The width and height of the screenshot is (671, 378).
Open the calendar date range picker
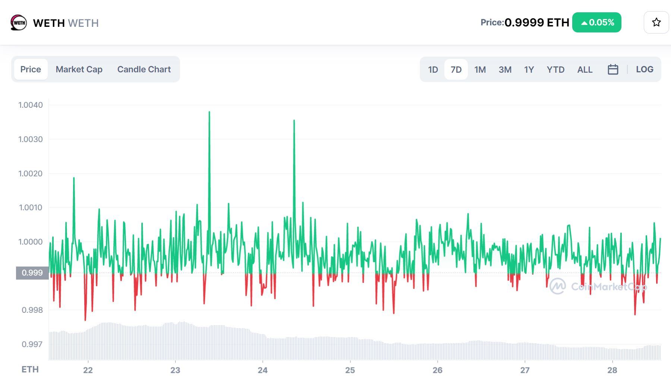(x=613, y=69)
